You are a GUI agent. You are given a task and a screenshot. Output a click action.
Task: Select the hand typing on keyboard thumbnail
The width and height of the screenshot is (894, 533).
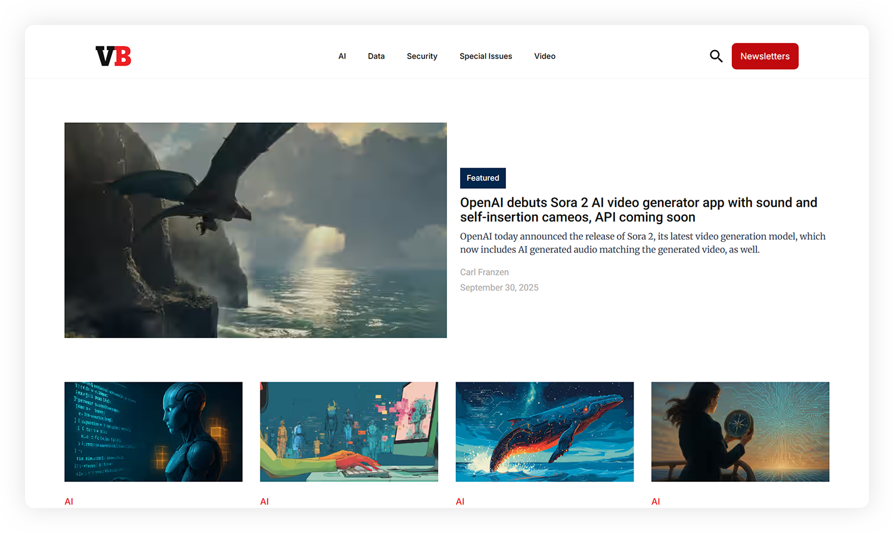[349, 432]
